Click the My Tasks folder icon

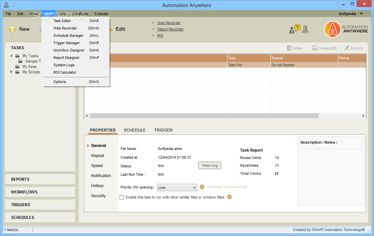[17, 56]
